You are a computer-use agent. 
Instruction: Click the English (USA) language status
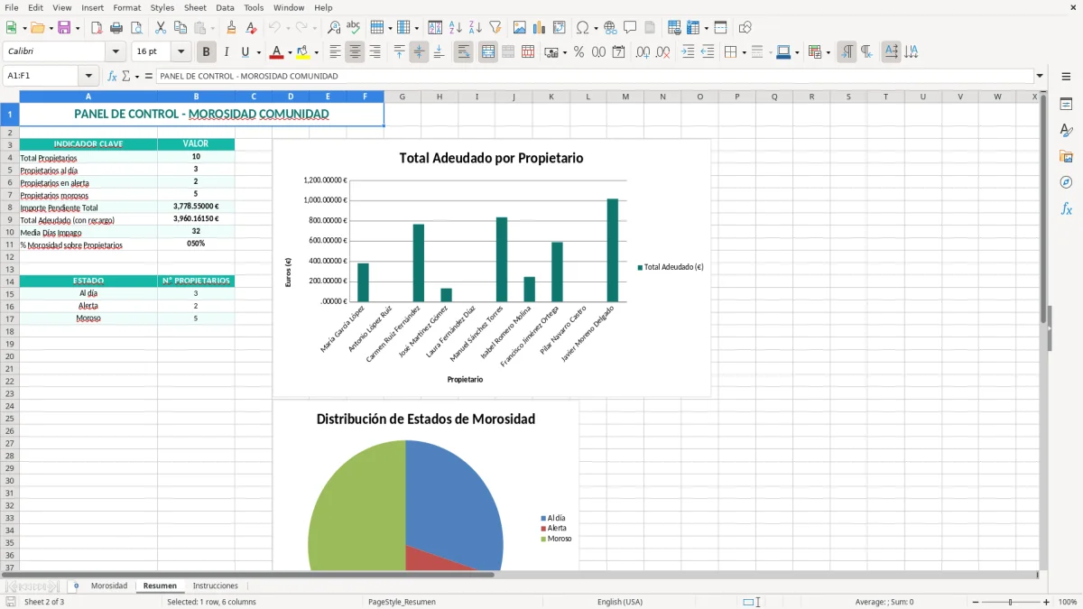click(620, 602)
